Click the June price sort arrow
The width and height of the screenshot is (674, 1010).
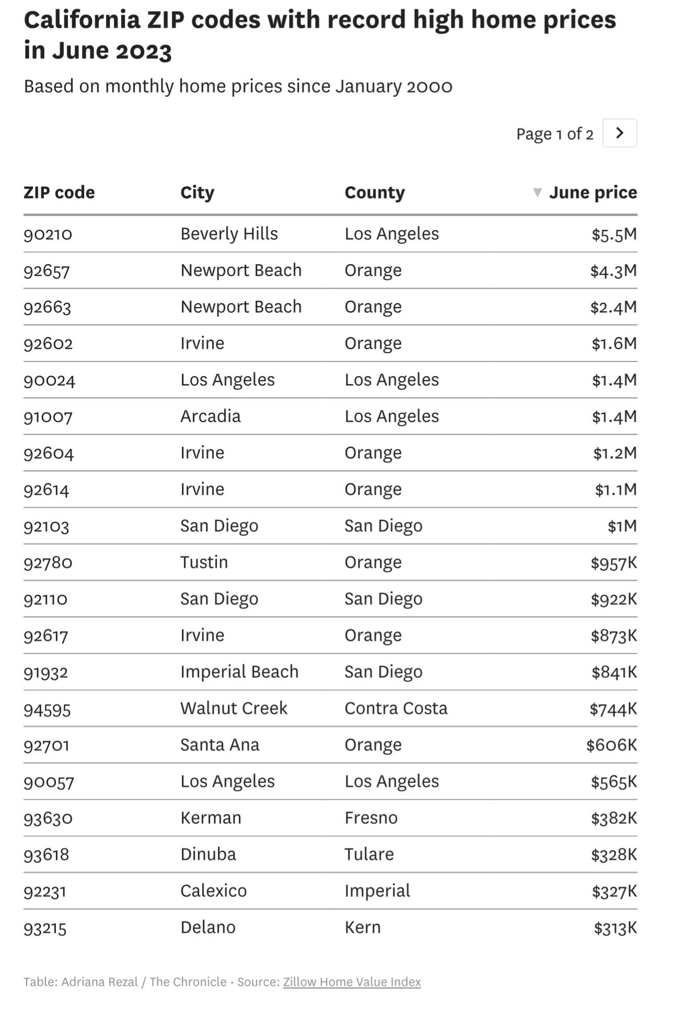(x=537, y=192)
